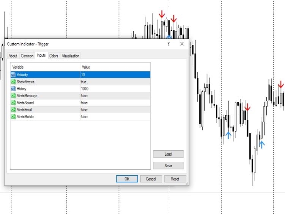Select the AlertsEmail false value cell

point(115,110)
